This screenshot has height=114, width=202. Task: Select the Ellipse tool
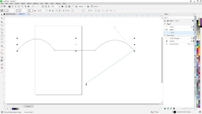click(2, 39)
